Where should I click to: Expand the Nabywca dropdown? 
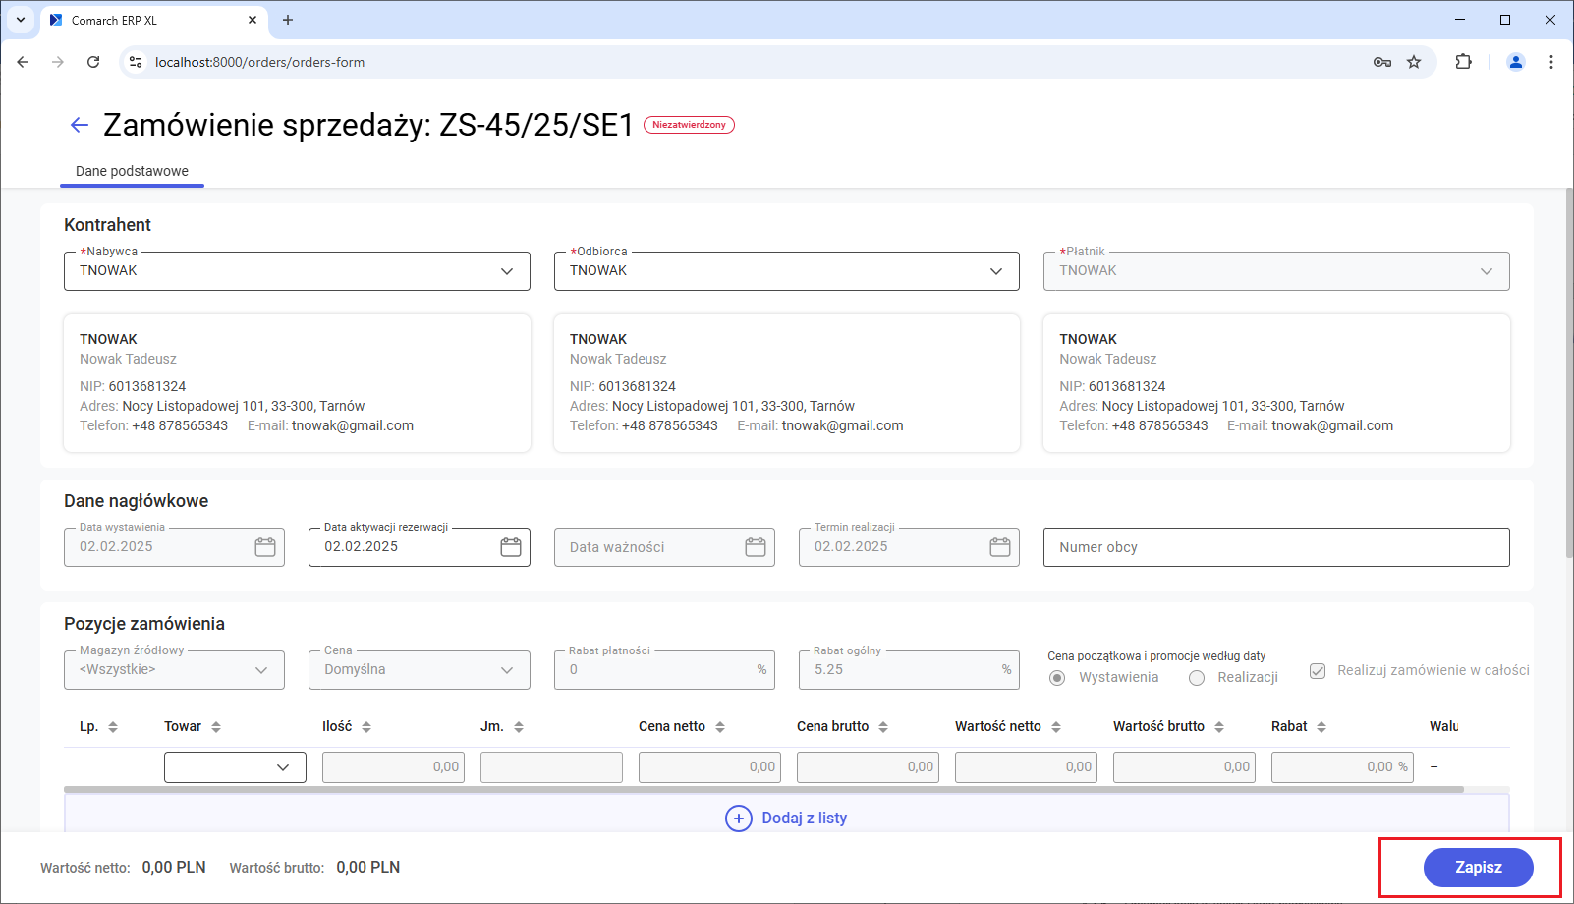point(507,271)
